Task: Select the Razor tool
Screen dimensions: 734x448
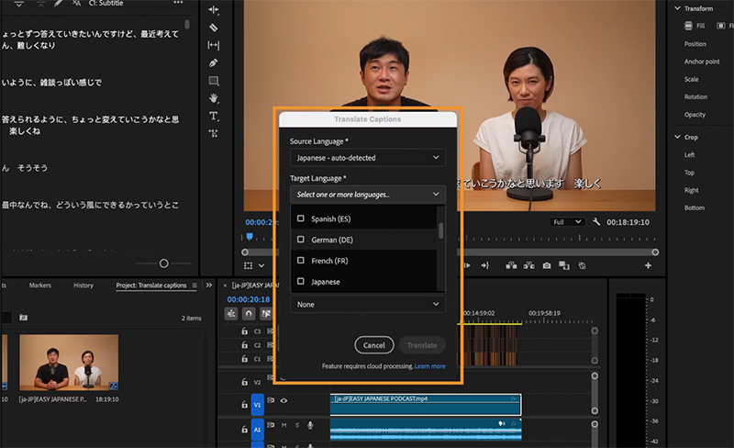Action: tap(214, 28)
